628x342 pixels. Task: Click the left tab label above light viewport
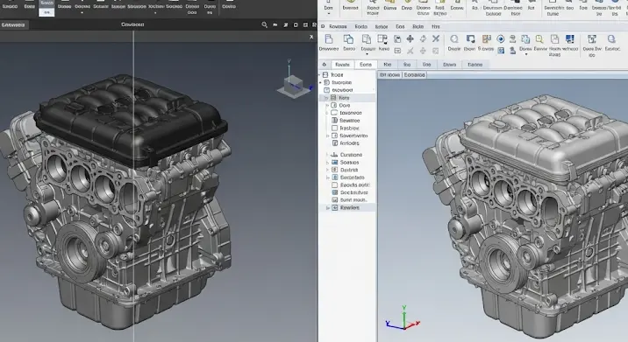tap(389, 74)
